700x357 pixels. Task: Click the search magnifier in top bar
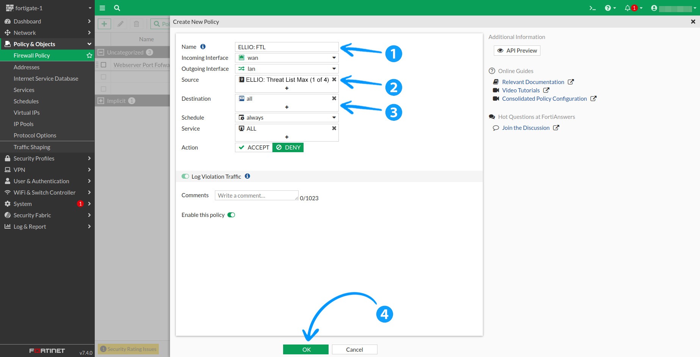point(117,8)
